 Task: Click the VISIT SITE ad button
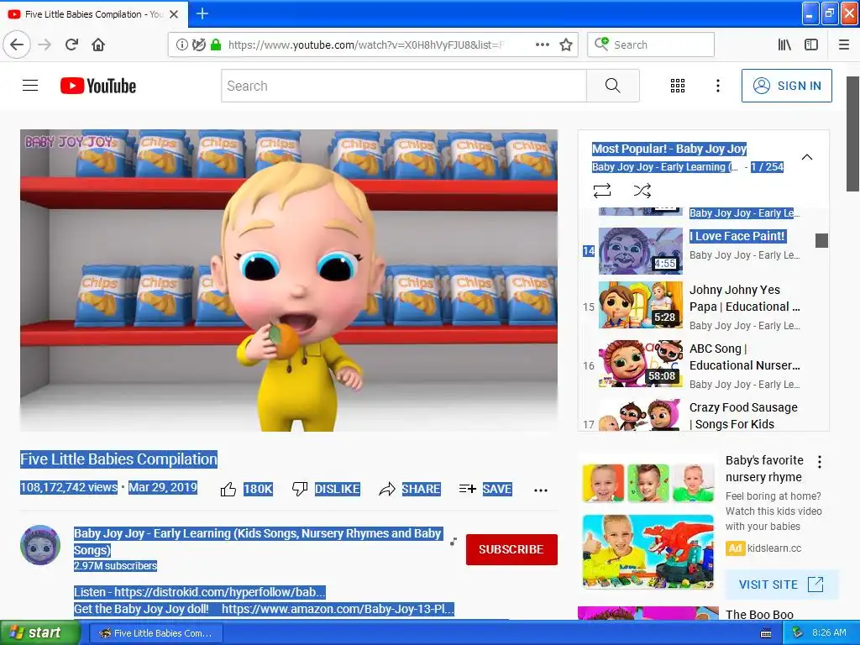tap(781, 585)
